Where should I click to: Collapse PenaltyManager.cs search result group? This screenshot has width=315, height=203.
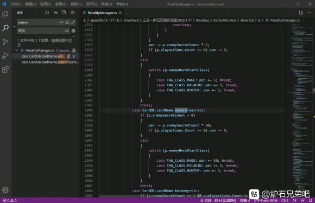pyautogui.click(x=17, y=50)
